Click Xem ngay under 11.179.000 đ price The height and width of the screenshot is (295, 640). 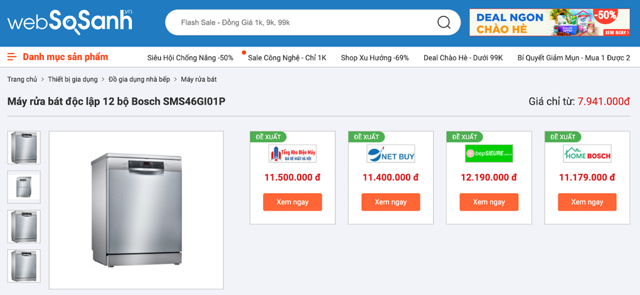pyautogui.click(x=587, y=202)
